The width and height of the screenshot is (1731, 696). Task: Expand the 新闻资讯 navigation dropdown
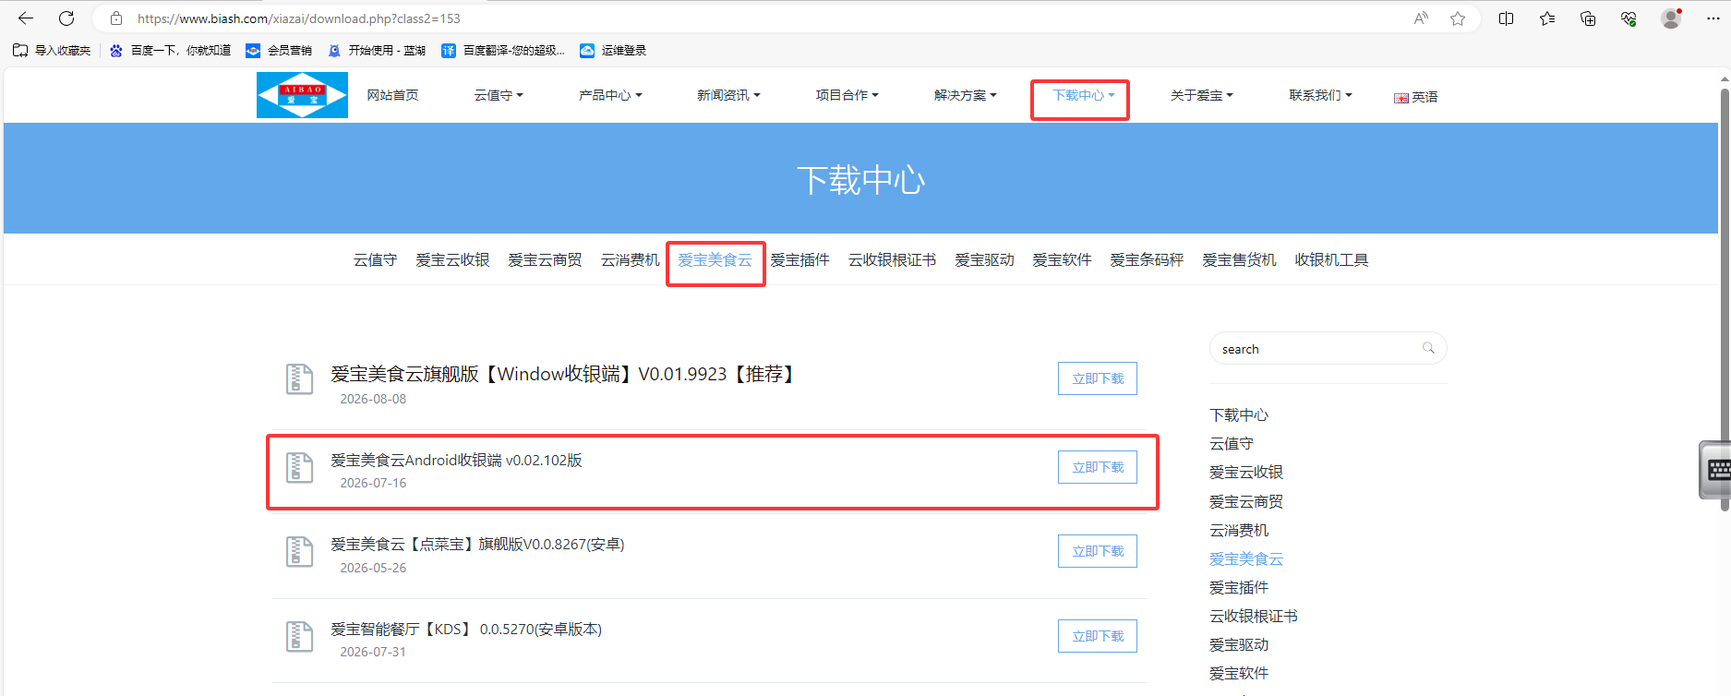(x=728, y=95)
